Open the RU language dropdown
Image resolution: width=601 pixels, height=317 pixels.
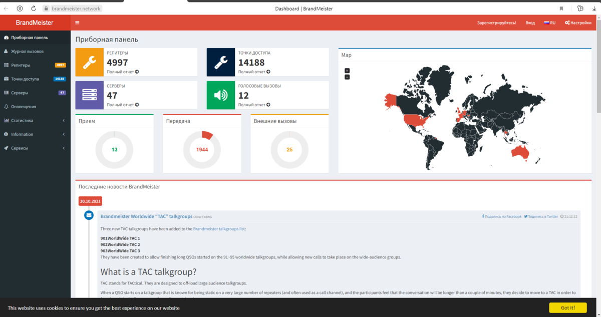tap(550, 23)
